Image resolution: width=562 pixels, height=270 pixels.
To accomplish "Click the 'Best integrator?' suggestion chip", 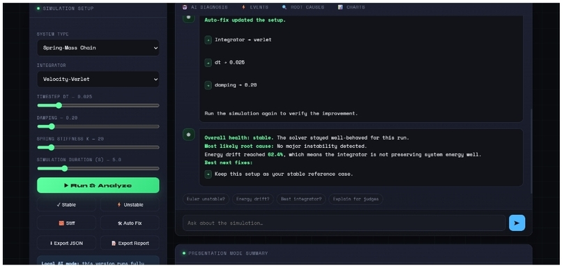I will point(301,199).
